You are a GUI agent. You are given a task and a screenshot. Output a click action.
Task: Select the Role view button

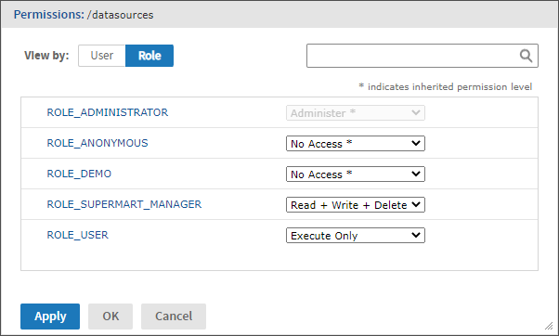(149, 56)
